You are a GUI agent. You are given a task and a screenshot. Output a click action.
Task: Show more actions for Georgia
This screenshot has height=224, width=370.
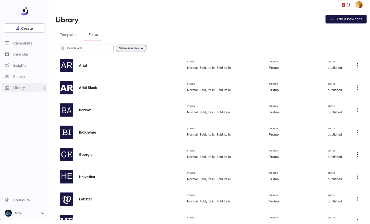point(357,155)
